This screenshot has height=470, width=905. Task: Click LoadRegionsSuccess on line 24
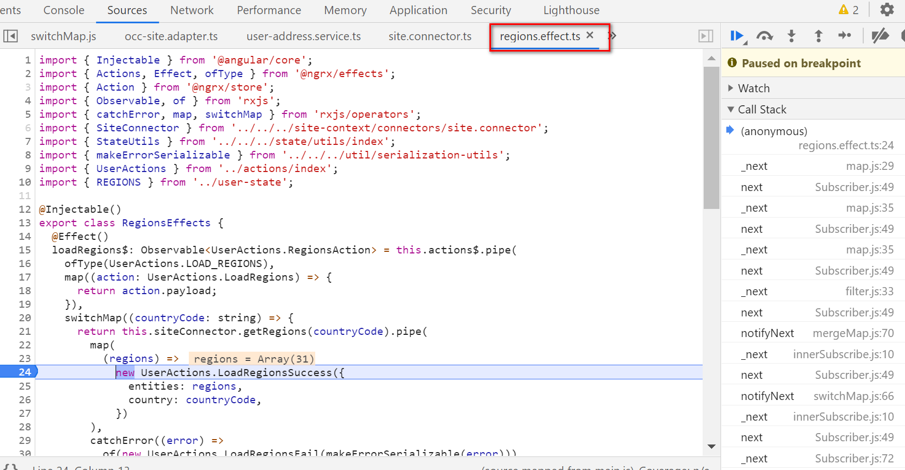[x=275, y=372]
